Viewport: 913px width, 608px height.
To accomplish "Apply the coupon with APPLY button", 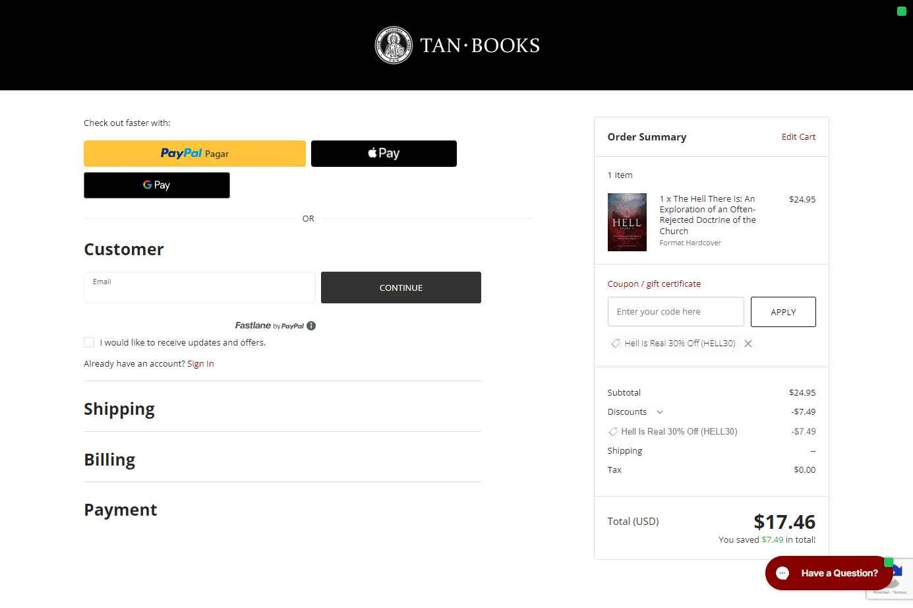I will coord(783,312).
